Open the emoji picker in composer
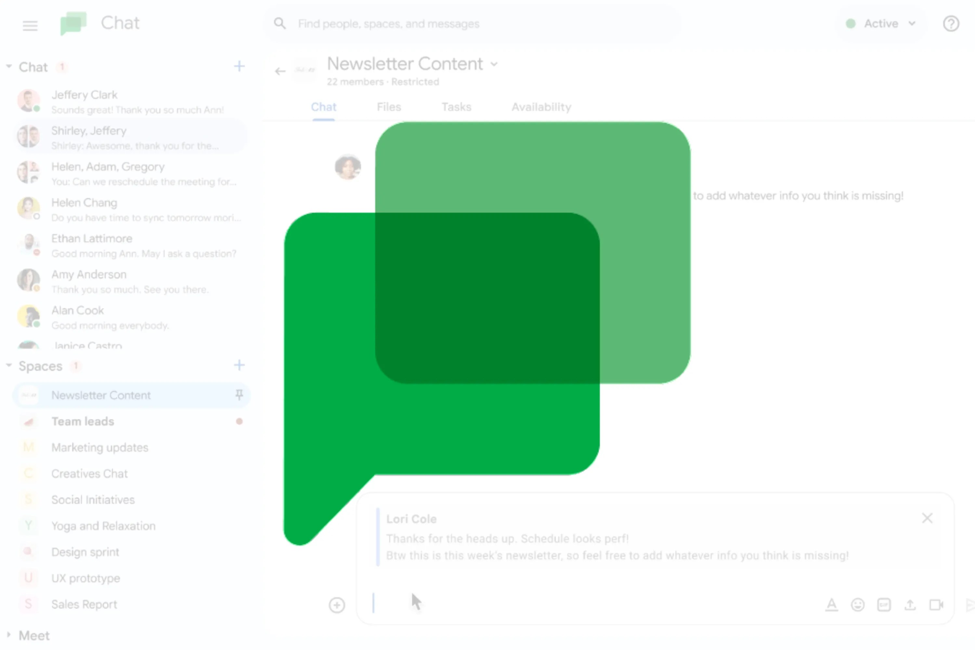Screen dimensions: 975x650 click(857, 605)
